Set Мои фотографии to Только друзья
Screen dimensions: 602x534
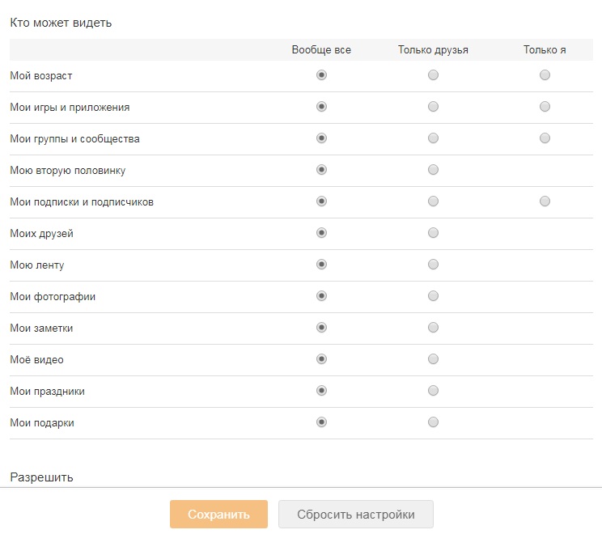coord(433,295)
